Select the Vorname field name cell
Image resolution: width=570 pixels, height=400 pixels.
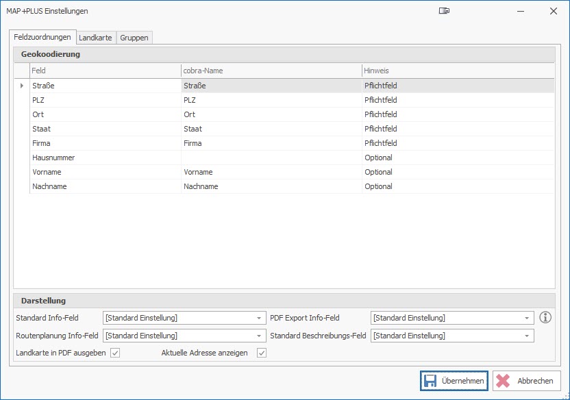106,172
